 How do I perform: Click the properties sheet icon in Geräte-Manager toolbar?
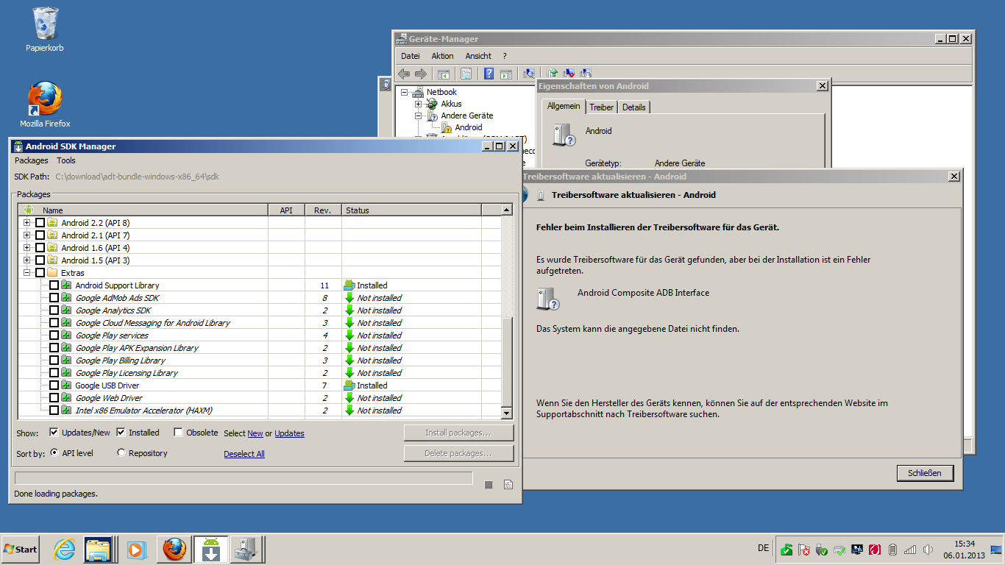click(466, 74)
